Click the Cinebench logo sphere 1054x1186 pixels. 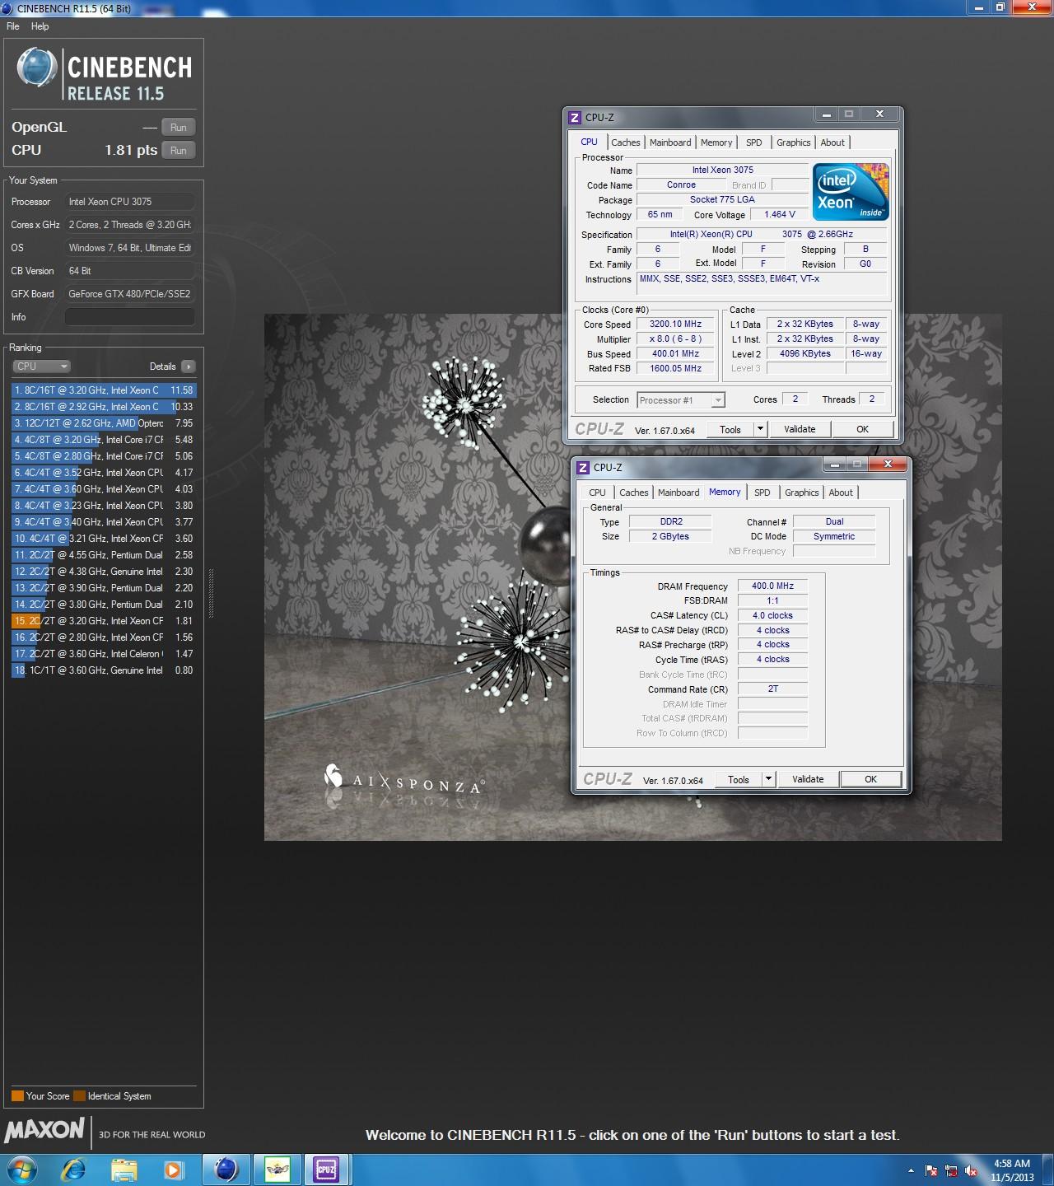click(x=37, y=68)
